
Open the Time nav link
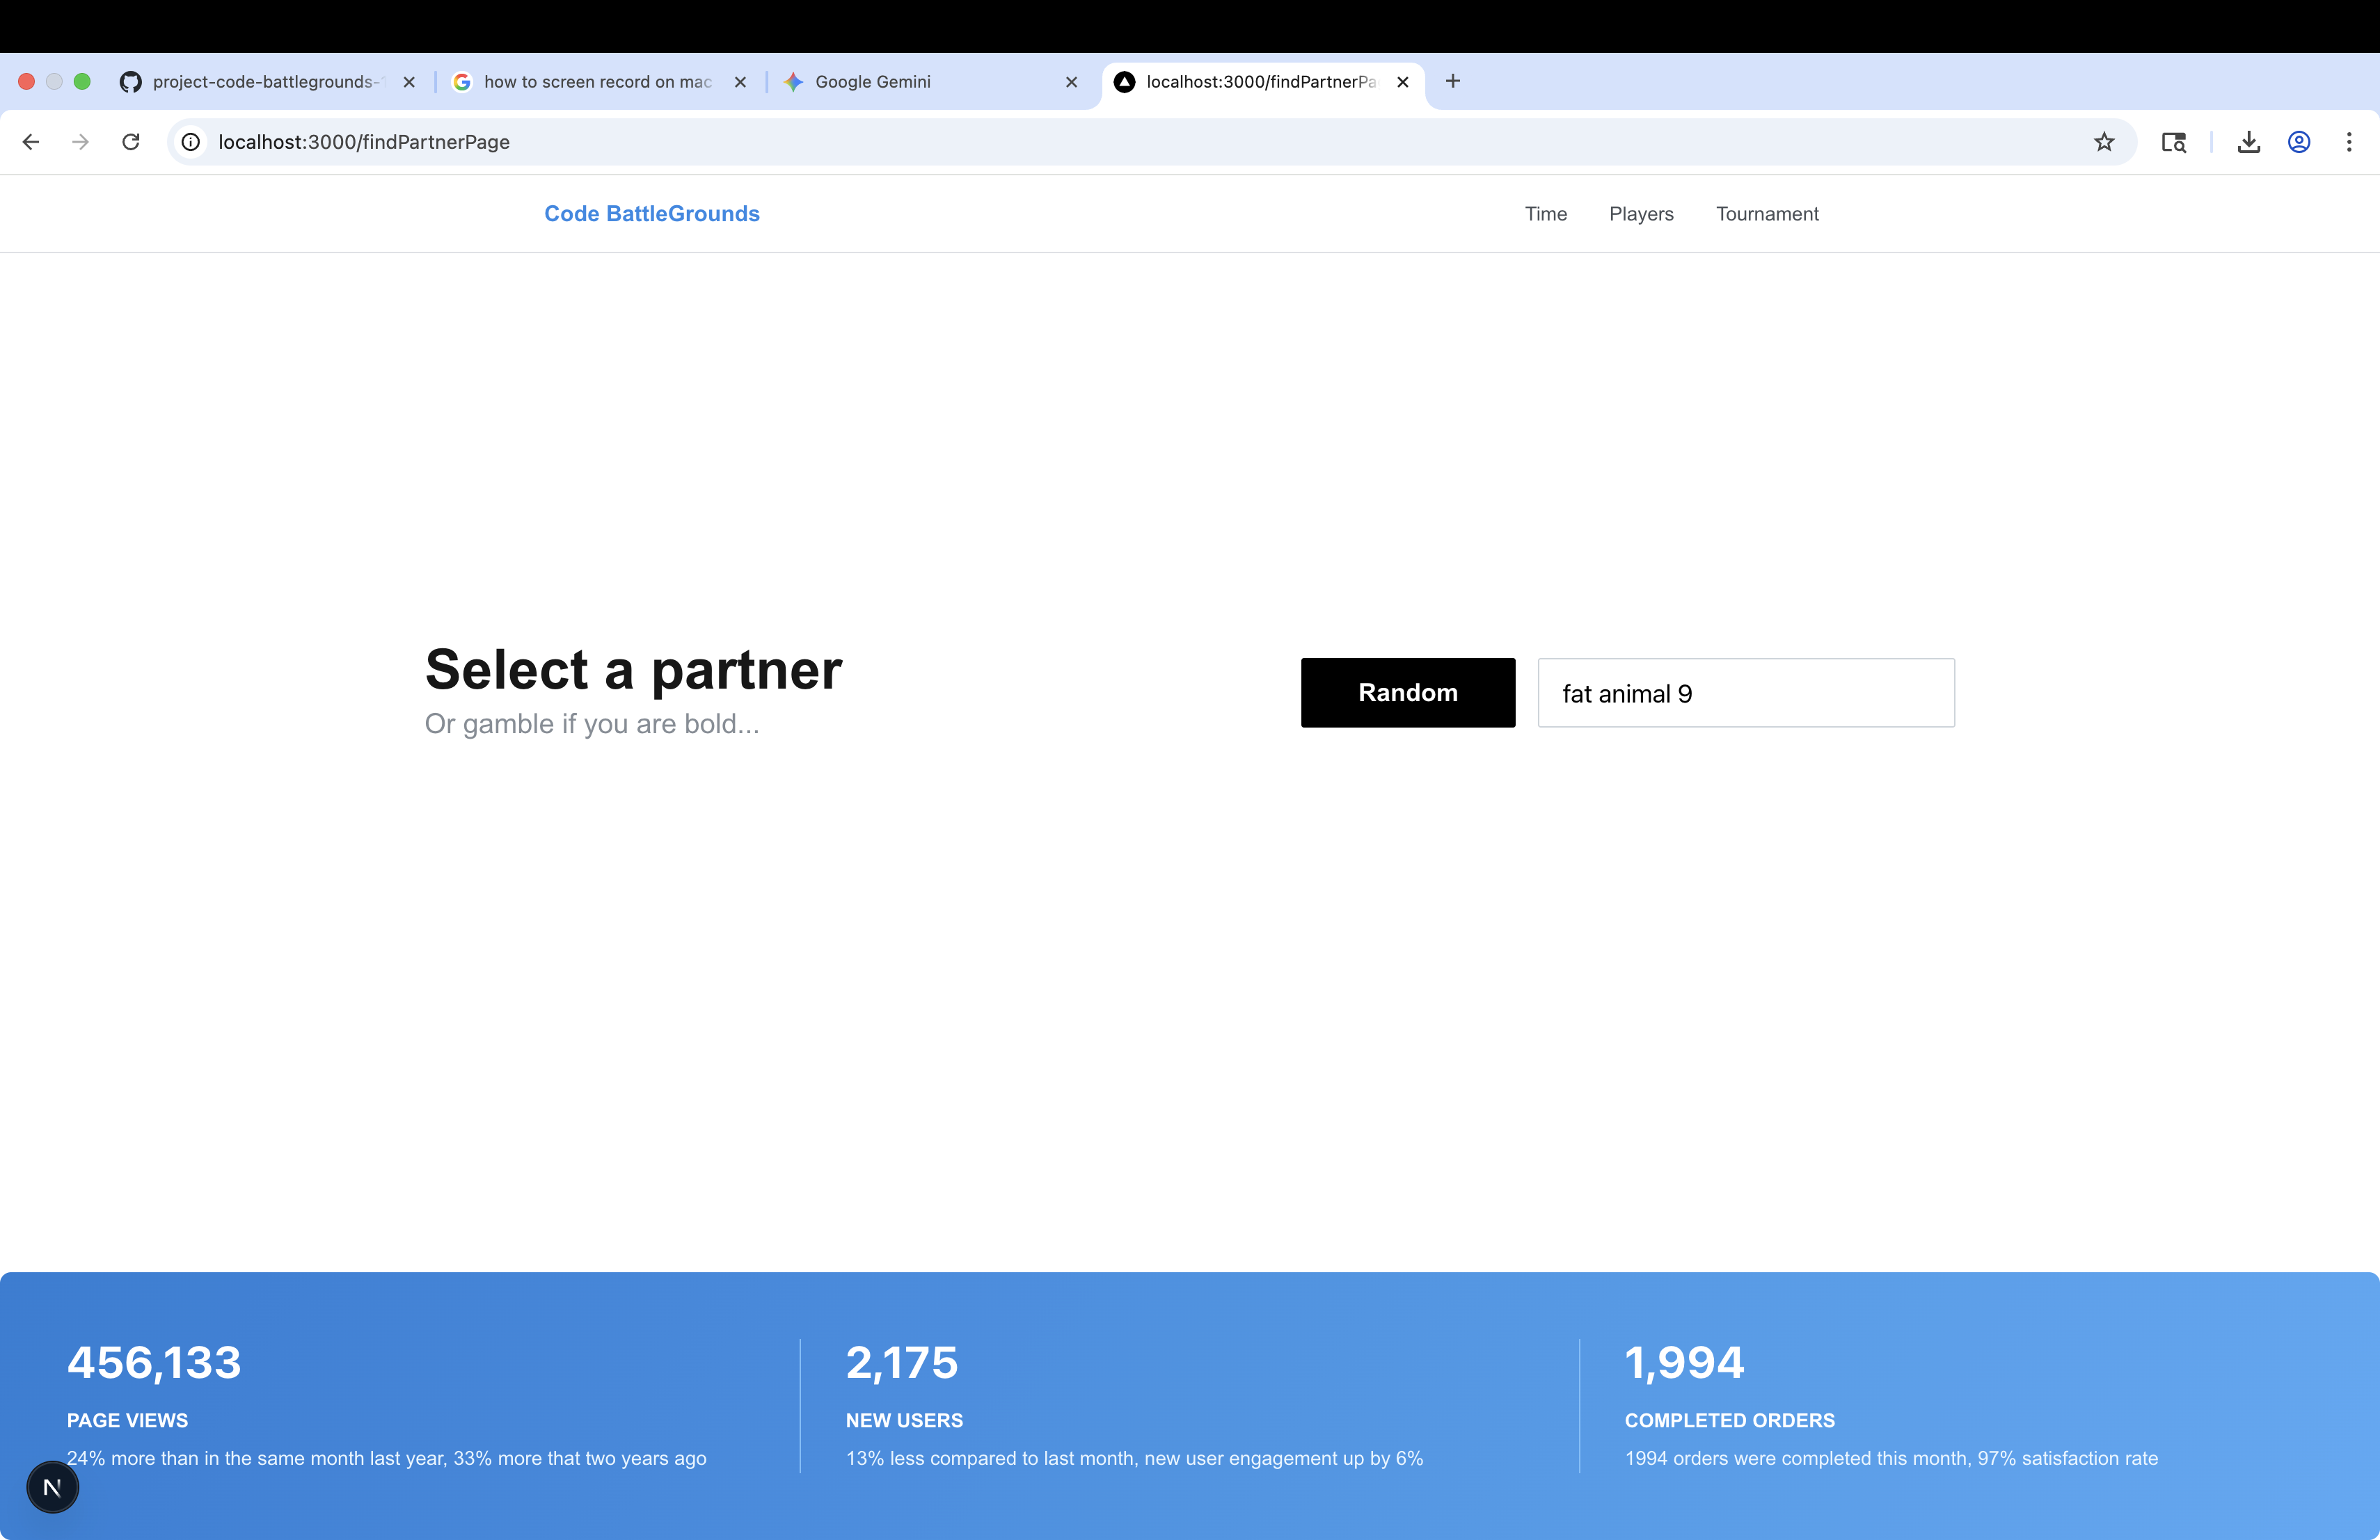(x=1545, y=214)
